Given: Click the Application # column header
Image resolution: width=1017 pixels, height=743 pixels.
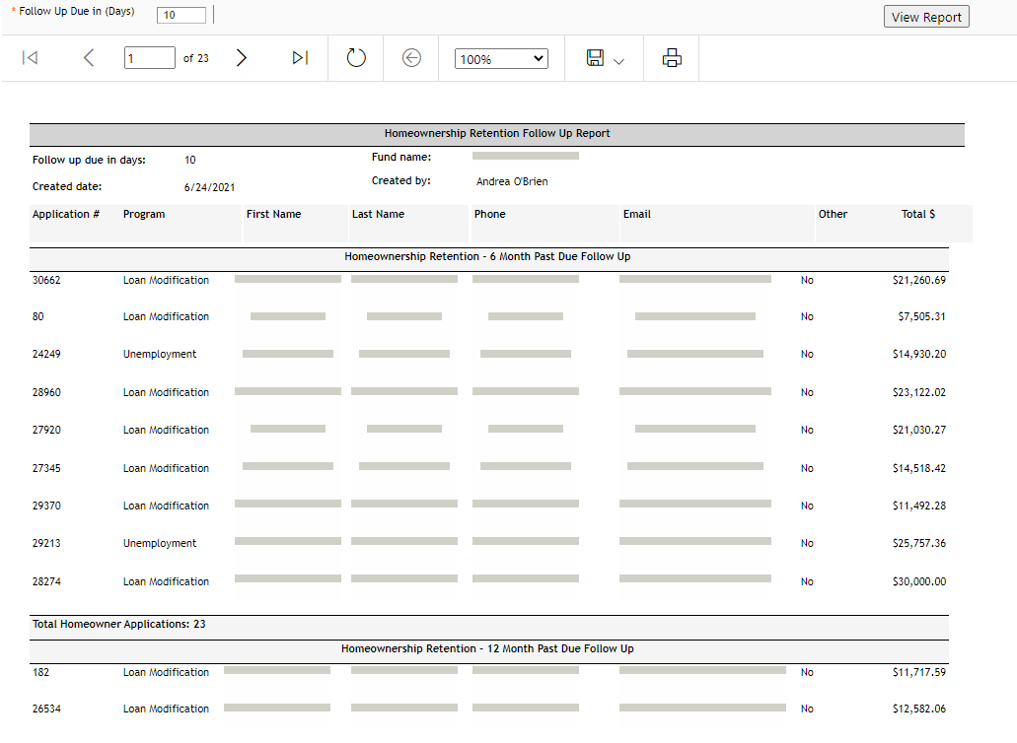Looking at the screenshot, I should point(66,214).
